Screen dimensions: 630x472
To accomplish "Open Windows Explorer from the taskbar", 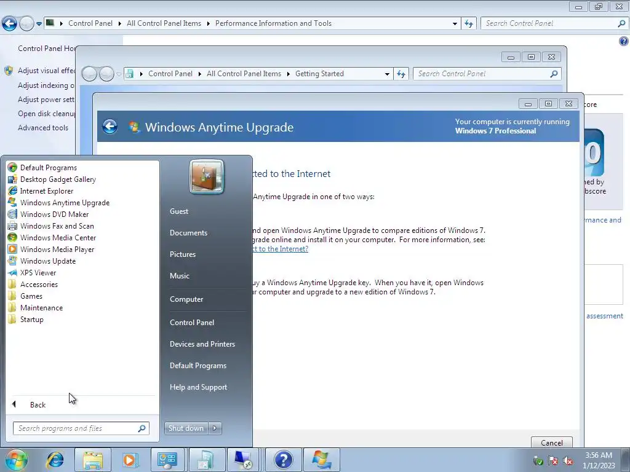I will (x=93, y=460).
